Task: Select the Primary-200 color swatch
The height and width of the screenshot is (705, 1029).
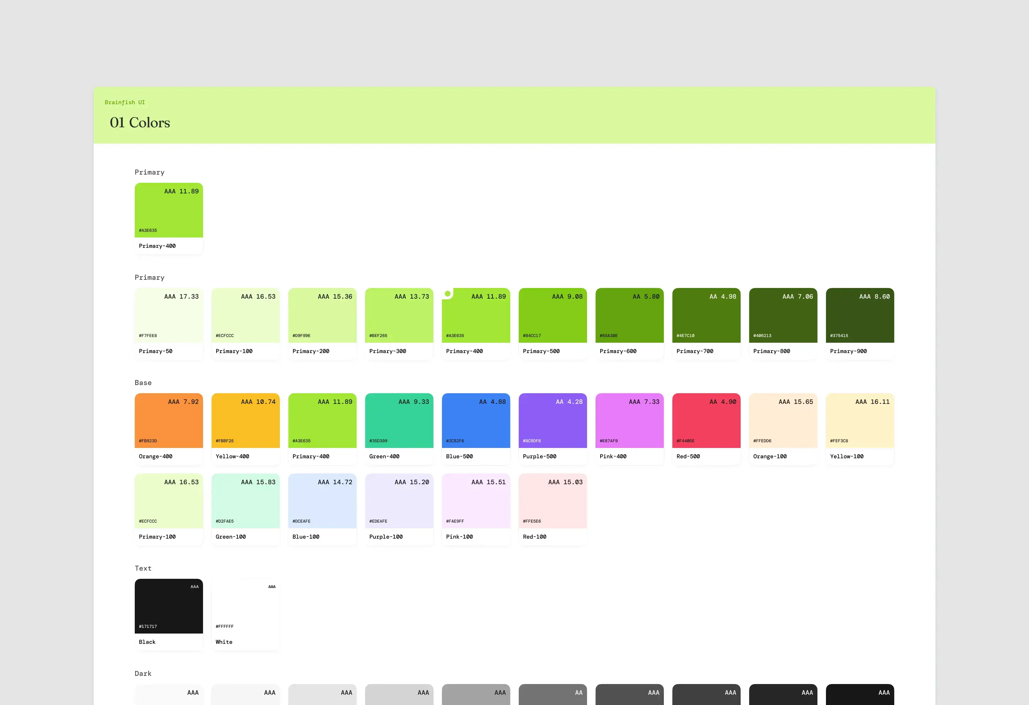Action: pyautogui.click(x=322, y=324)
